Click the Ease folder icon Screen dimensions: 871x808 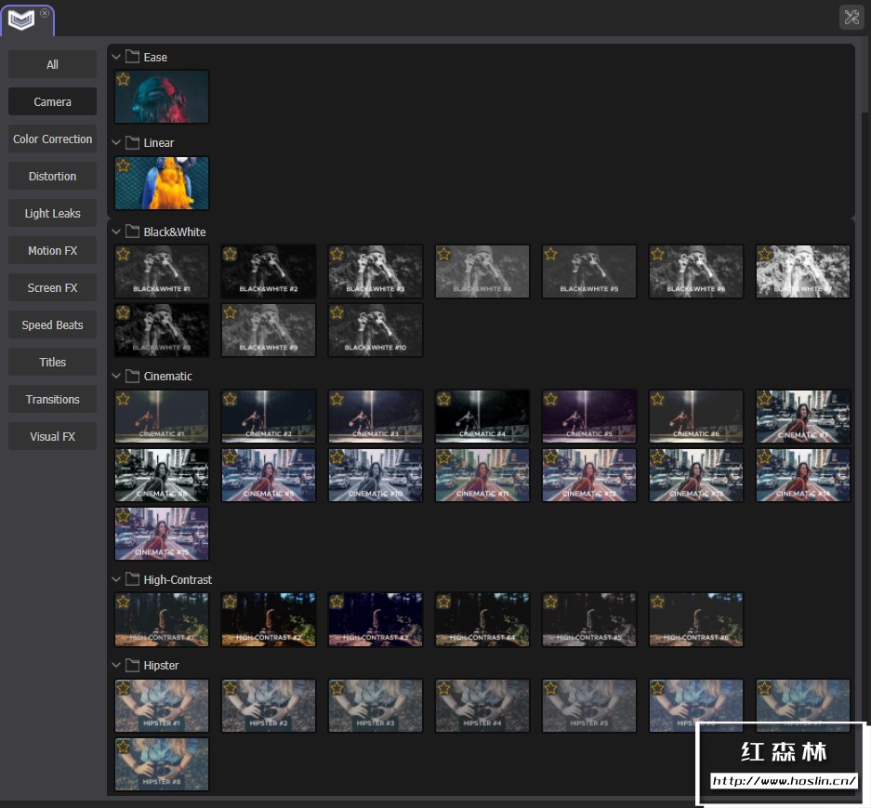(x=132, y=56)
